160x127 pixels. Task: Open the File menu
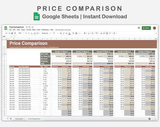pyautogui.click(x=10, y=30)
